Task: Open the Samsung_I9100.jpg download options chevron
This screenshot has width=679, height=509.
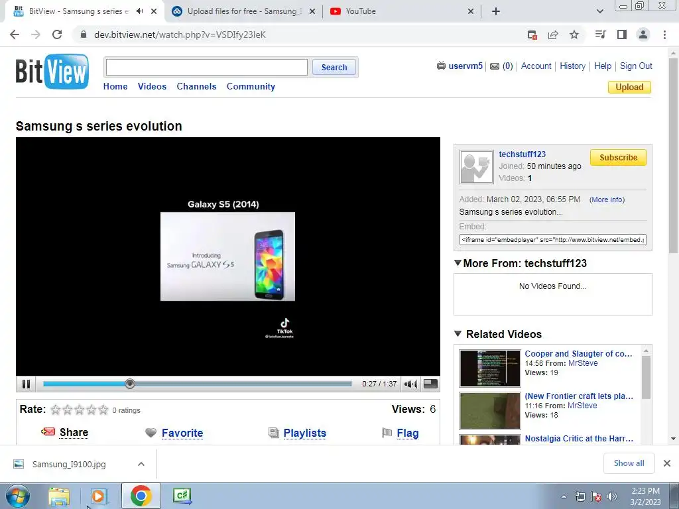Action: (141, 464)
